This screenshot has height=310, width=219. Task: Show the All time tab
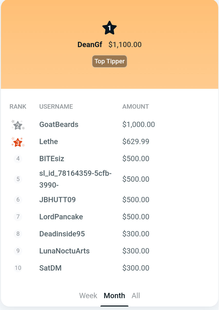click(136, 296)
